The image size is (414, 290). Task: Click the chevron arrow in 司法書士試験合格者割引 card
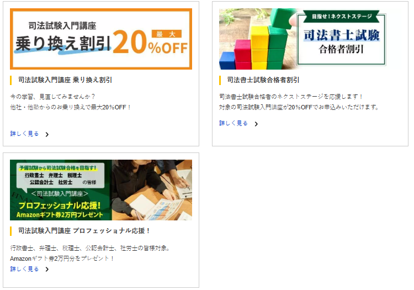[256, 124]
